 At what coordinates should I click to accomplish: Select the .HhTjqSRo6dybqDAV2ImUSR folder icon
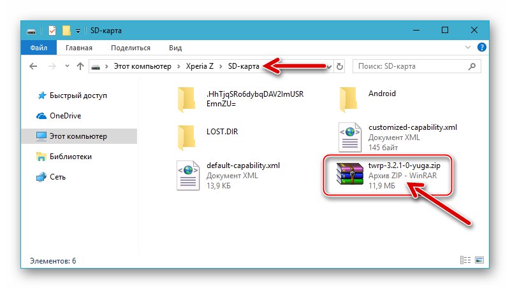coord(187,100)
